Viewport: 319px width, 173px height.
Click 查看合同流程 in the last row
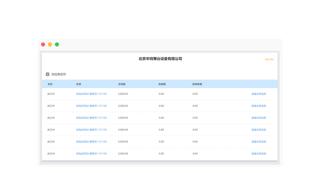pyautogui.click(x=259, y=154)
